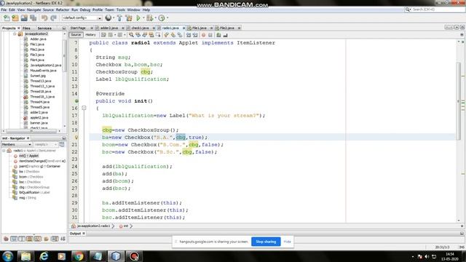Select itemStateChanged method in Navigator
466x262 pixels.
42,161
